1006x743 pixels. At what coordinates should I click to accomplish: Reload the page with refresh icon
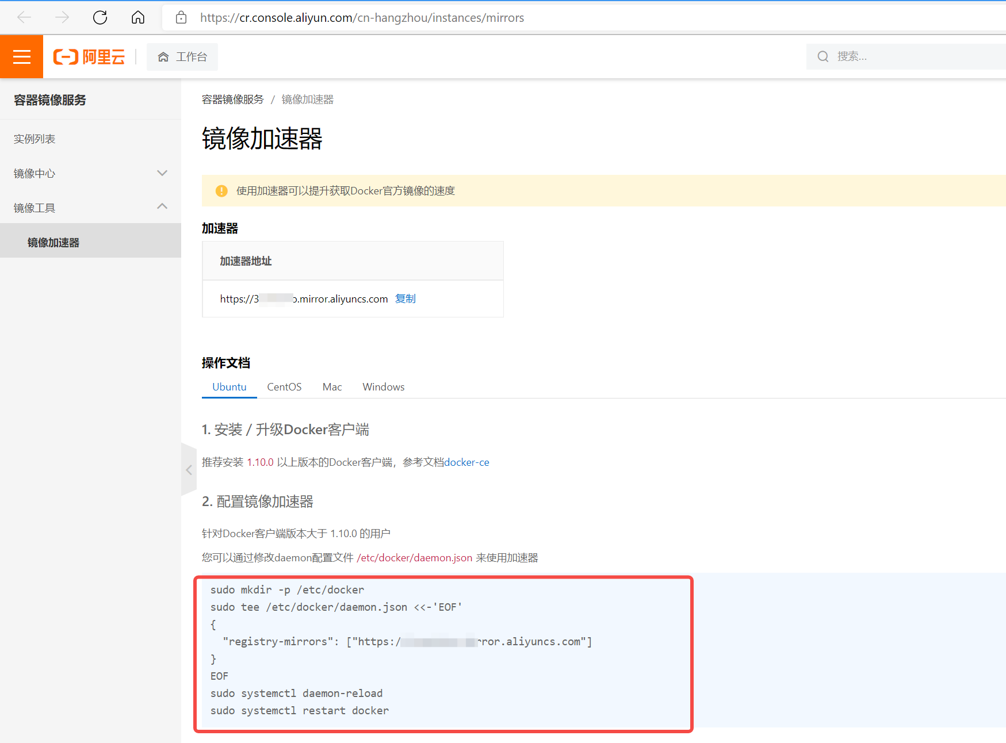[x=100, y=18]
